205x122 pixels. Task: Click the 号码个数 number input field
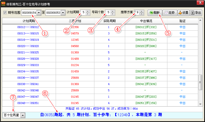(108, 12)
